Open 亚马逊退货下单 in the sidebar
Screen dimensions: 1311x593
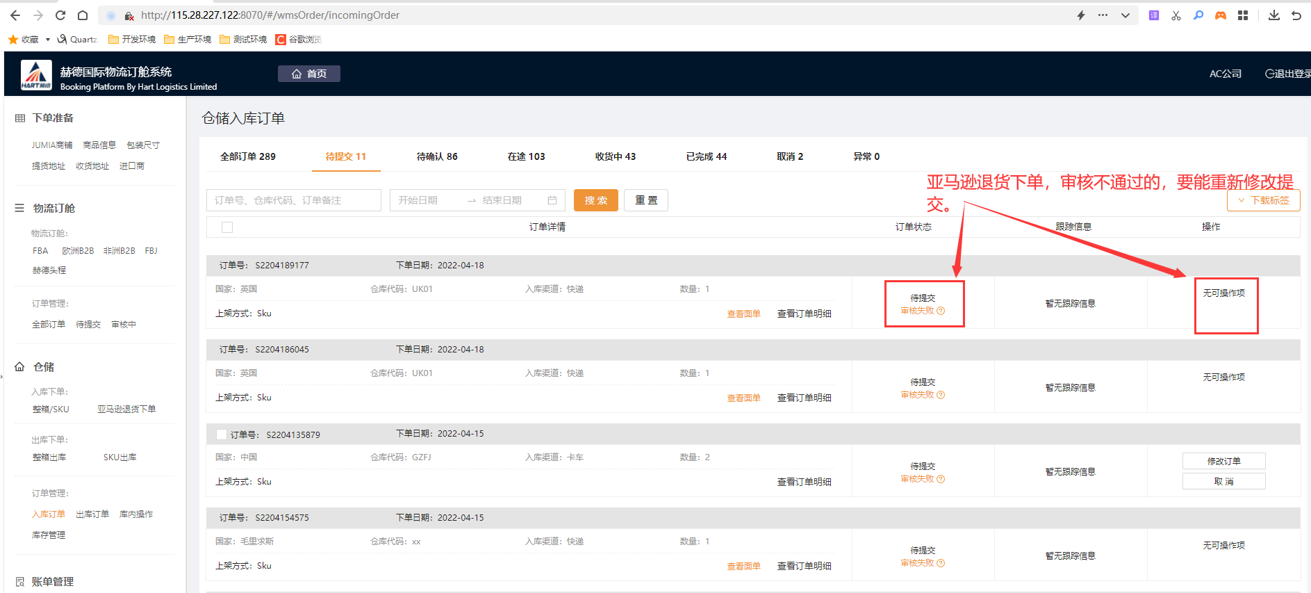pos(126,409)
